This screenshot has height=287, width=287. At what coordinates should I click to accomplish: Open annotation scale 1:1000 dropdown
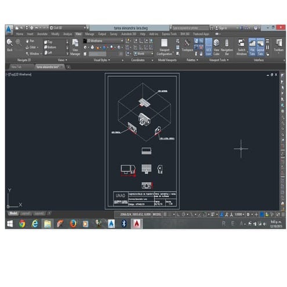click(x=239, y=215)
